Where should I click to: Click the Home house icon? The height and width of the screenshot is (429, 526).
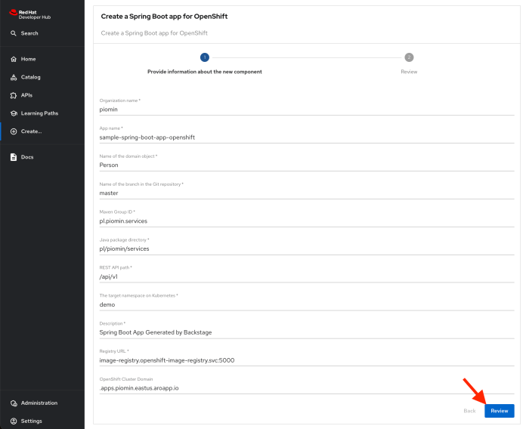(14, 59)
